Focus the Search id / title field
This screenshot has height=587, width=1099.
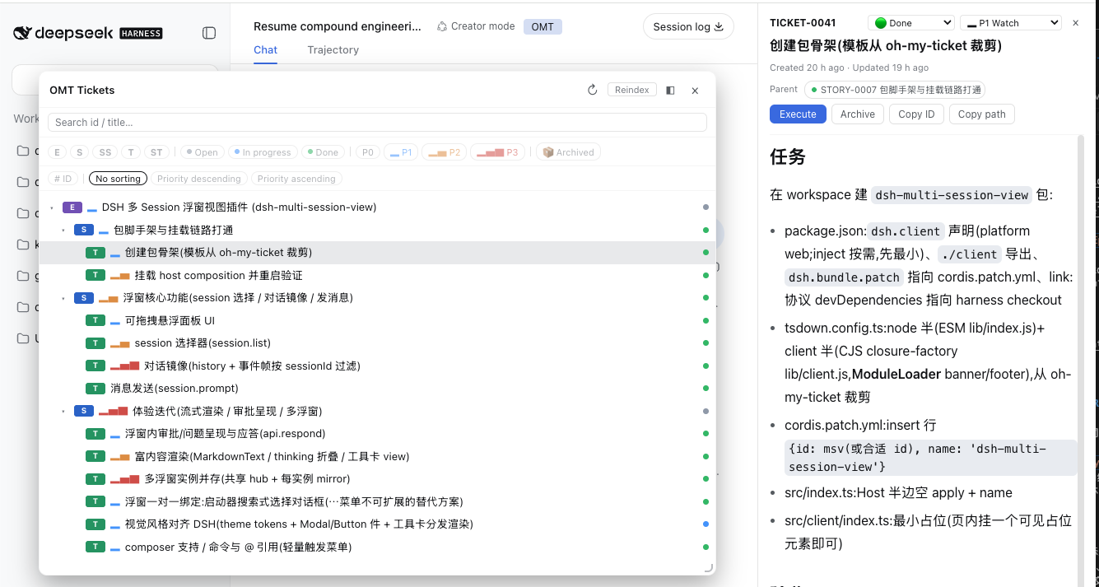377,123
